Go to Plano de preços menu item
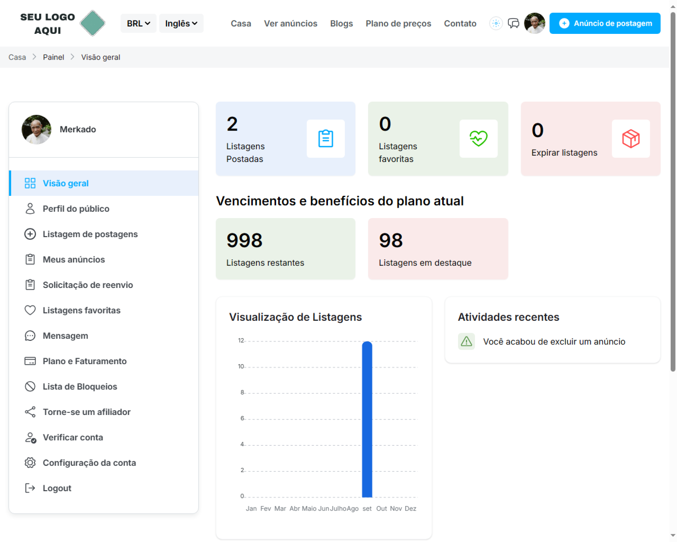The width and height of the screenshot is (677, 542). pos(398,23)
